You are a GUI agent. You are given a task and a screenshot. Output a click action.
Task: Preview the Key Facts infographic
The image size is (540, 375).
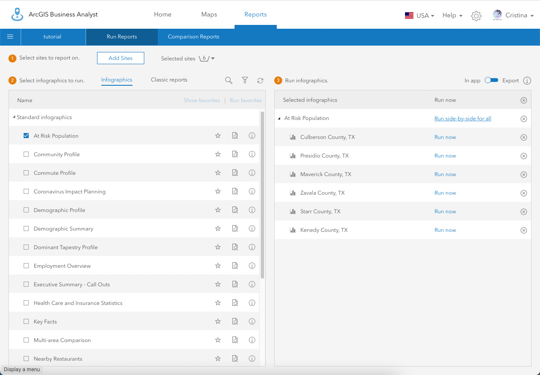tap(235, 321)
